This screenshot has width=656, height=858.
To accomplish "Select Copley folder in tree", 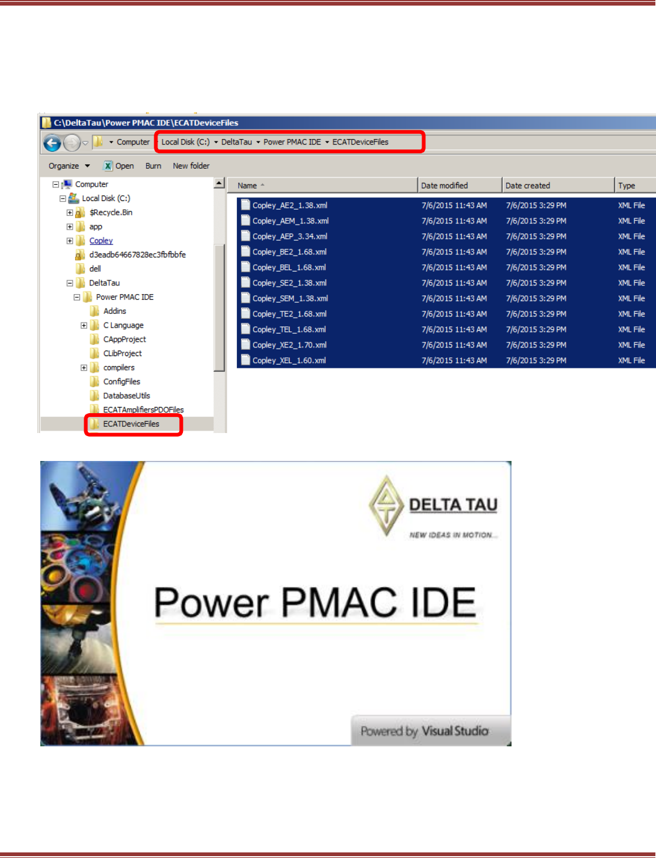I will (101, 241).
